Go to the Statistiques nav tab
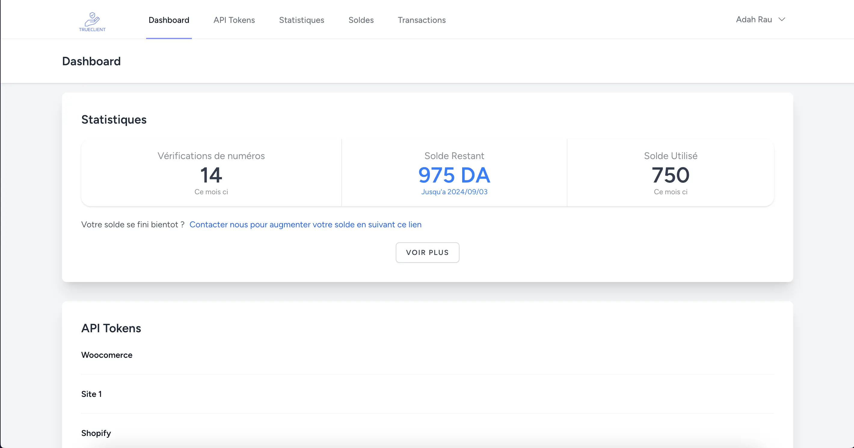Viewport: 854px width, 448px height. click(301, 20)
